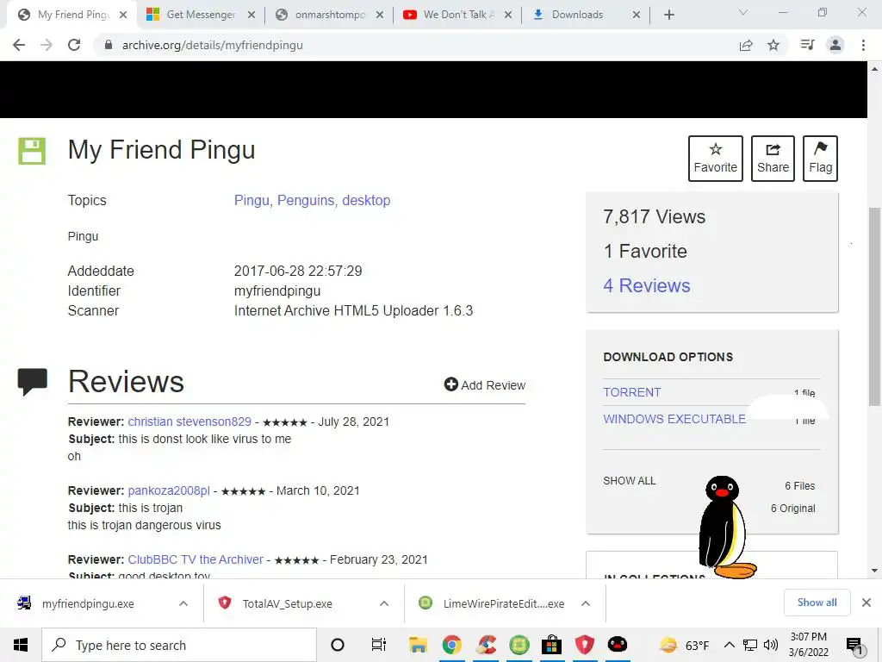882x662 pixels.
Task: Click the address bar URL
Action: click(213, 45)
